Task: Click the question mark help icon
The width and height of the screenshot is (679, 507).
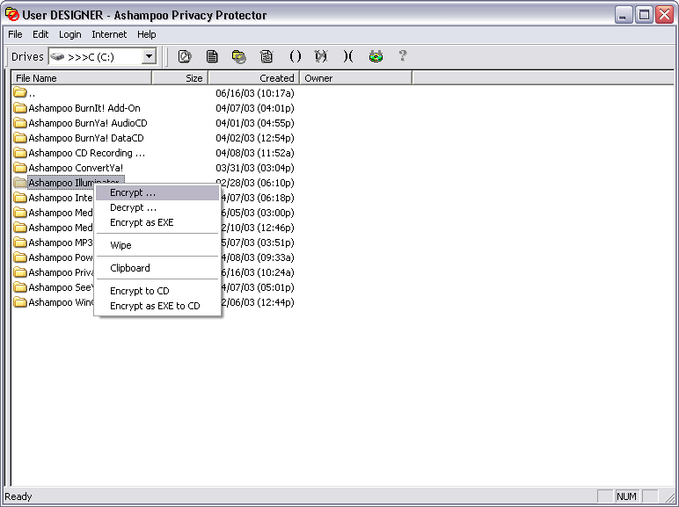Action: point(402,56)
